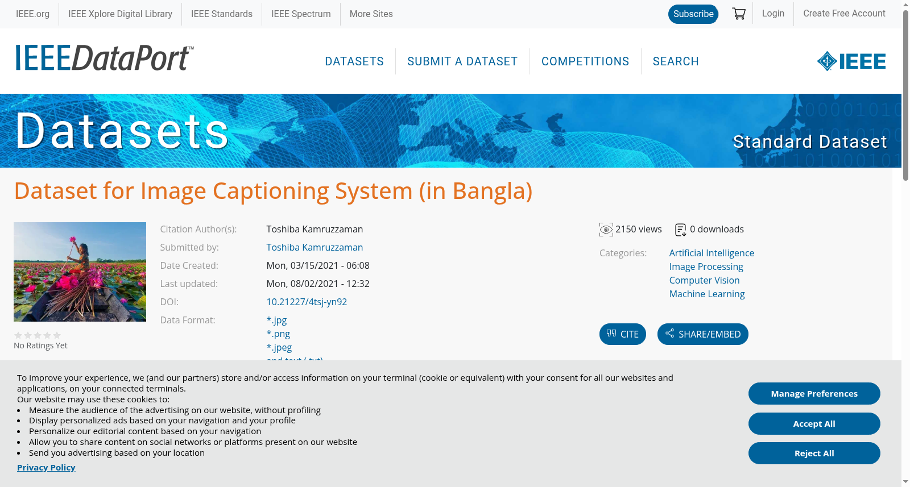The image size is (910, 487).
Task: Click the 'Citation Author(s):' label
Action: tap(198, 230)
